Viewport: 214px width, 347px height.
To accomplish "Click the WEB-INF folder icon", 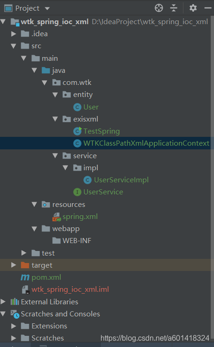I will 57,240.
